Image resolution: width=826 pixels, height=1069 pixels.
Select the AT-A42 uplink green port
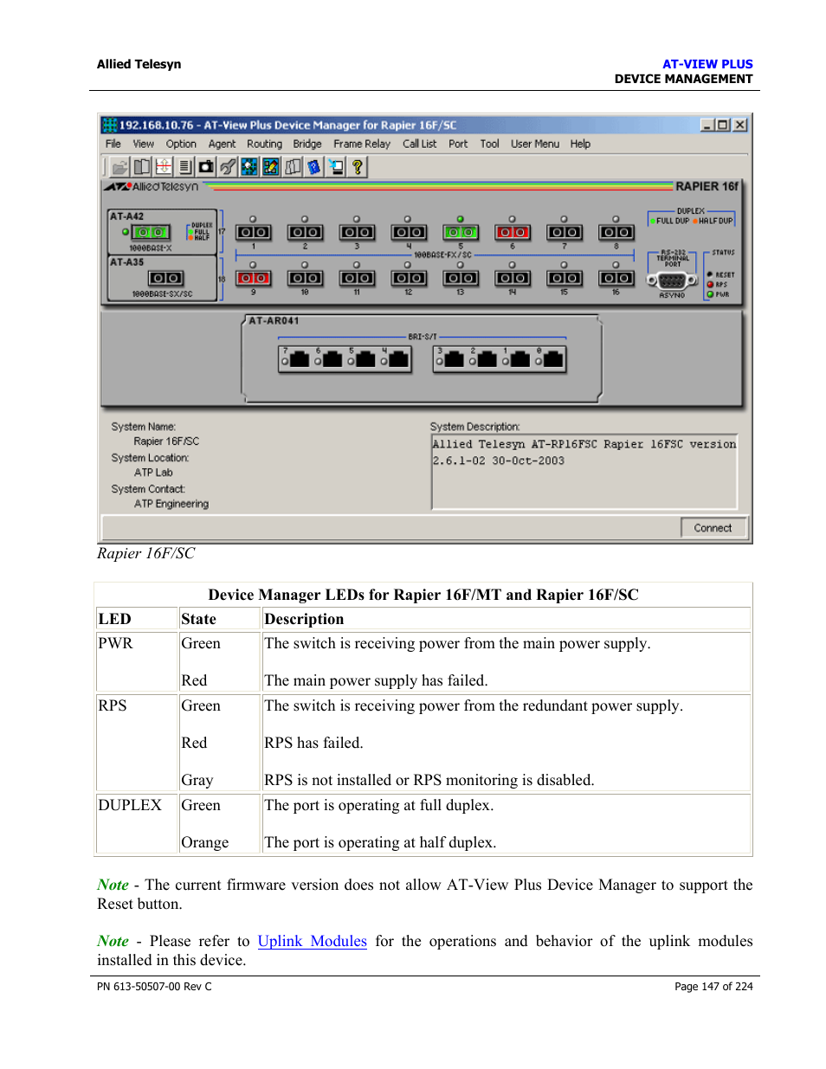click(x=151, y=232)
